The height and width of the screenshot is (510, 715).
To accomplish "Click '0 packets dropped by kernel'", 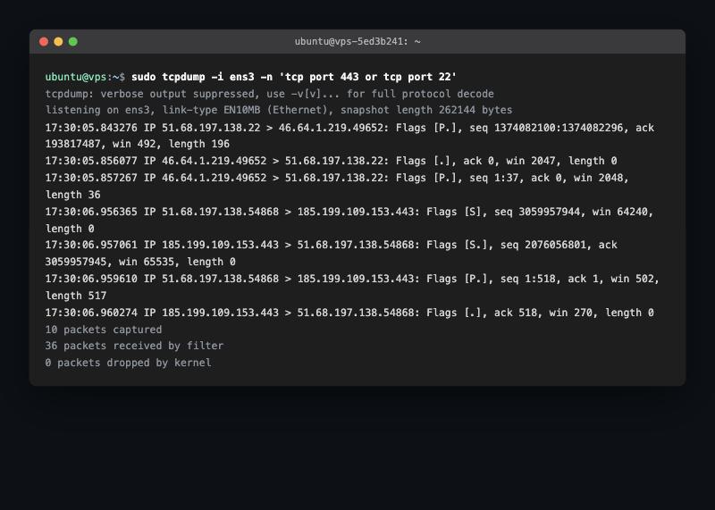I will tap(128, 363).
